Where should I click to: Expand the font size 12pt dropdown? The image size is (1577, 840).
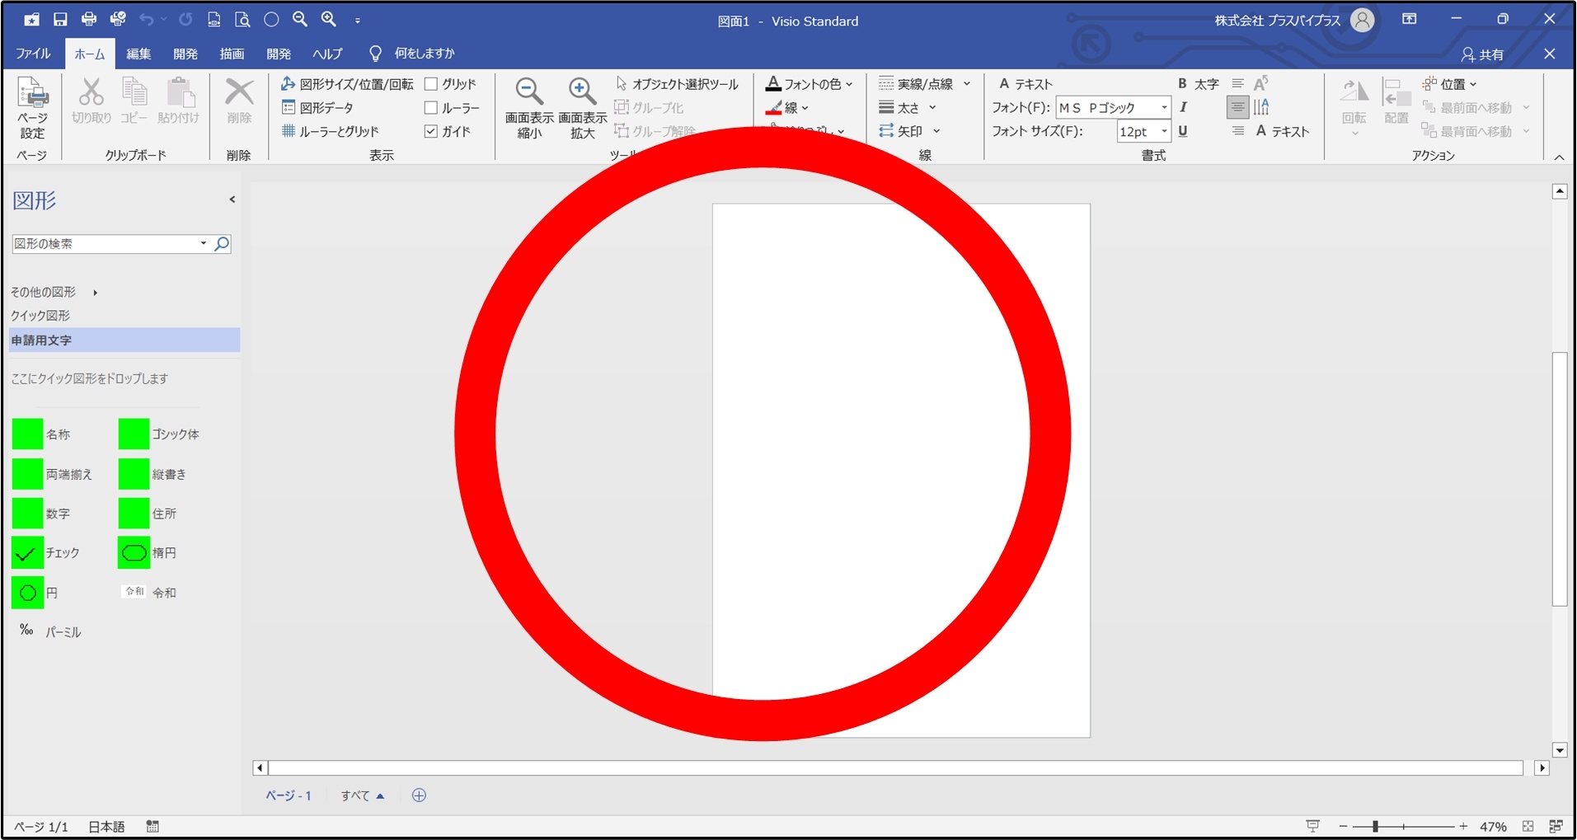[x=1163, y=132]
